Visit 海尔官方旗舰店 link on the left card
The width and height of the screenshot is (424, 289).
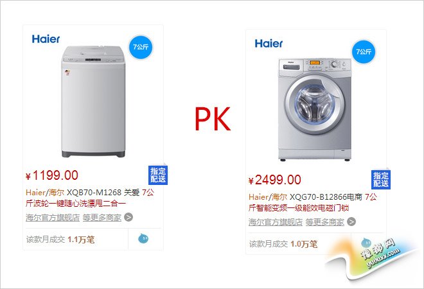tap(53, 217)
